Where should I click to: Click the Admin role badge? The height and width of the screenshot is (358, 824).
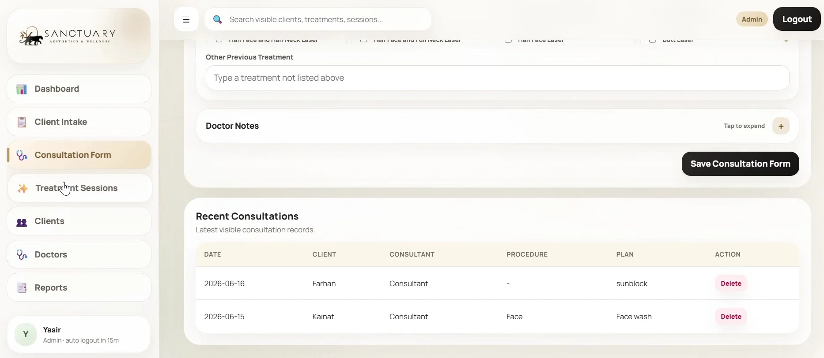(752, 19)
